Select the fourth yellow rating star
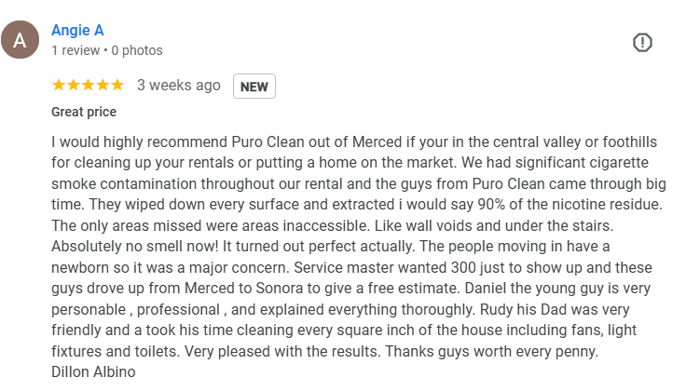 [103, 85]
